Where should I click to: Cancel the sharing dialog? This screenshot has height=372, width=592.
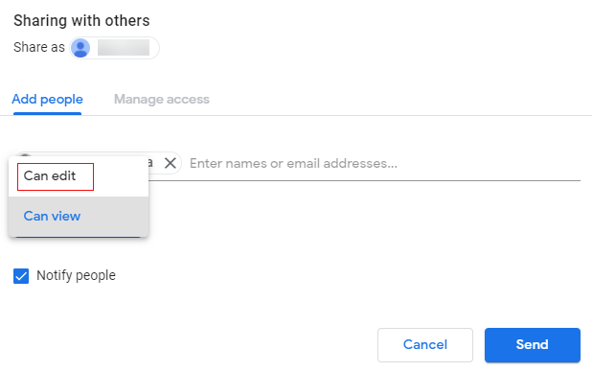425,345
